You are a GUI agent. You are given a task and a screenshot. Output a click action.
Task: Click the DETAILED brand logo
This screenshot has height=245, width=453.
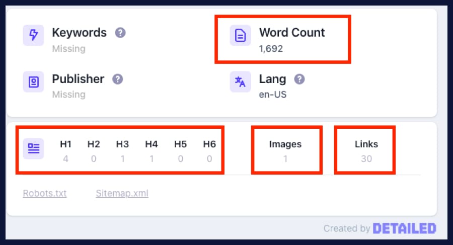click(x=404, y=228)
